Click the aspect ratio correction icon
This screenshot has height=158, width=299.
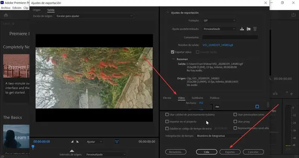point(117,142)
